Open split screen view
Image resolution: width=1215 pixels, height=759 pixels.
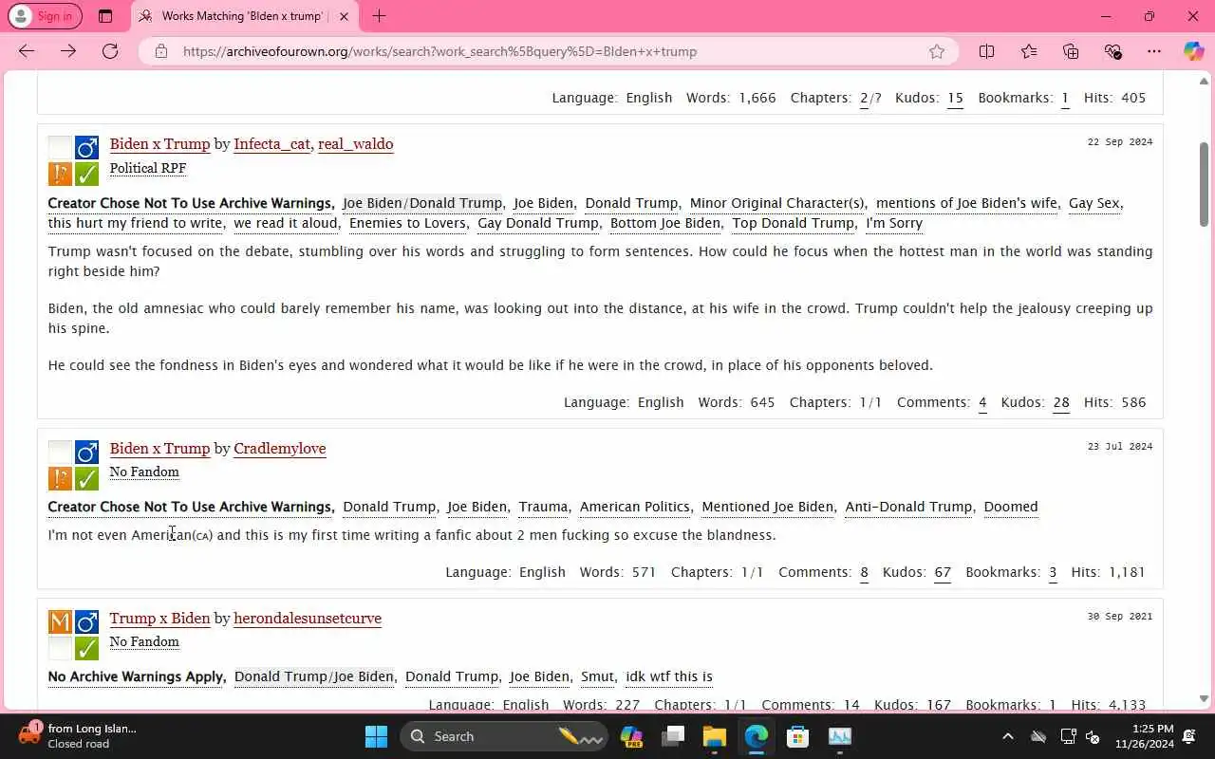[x=986, y=51]
